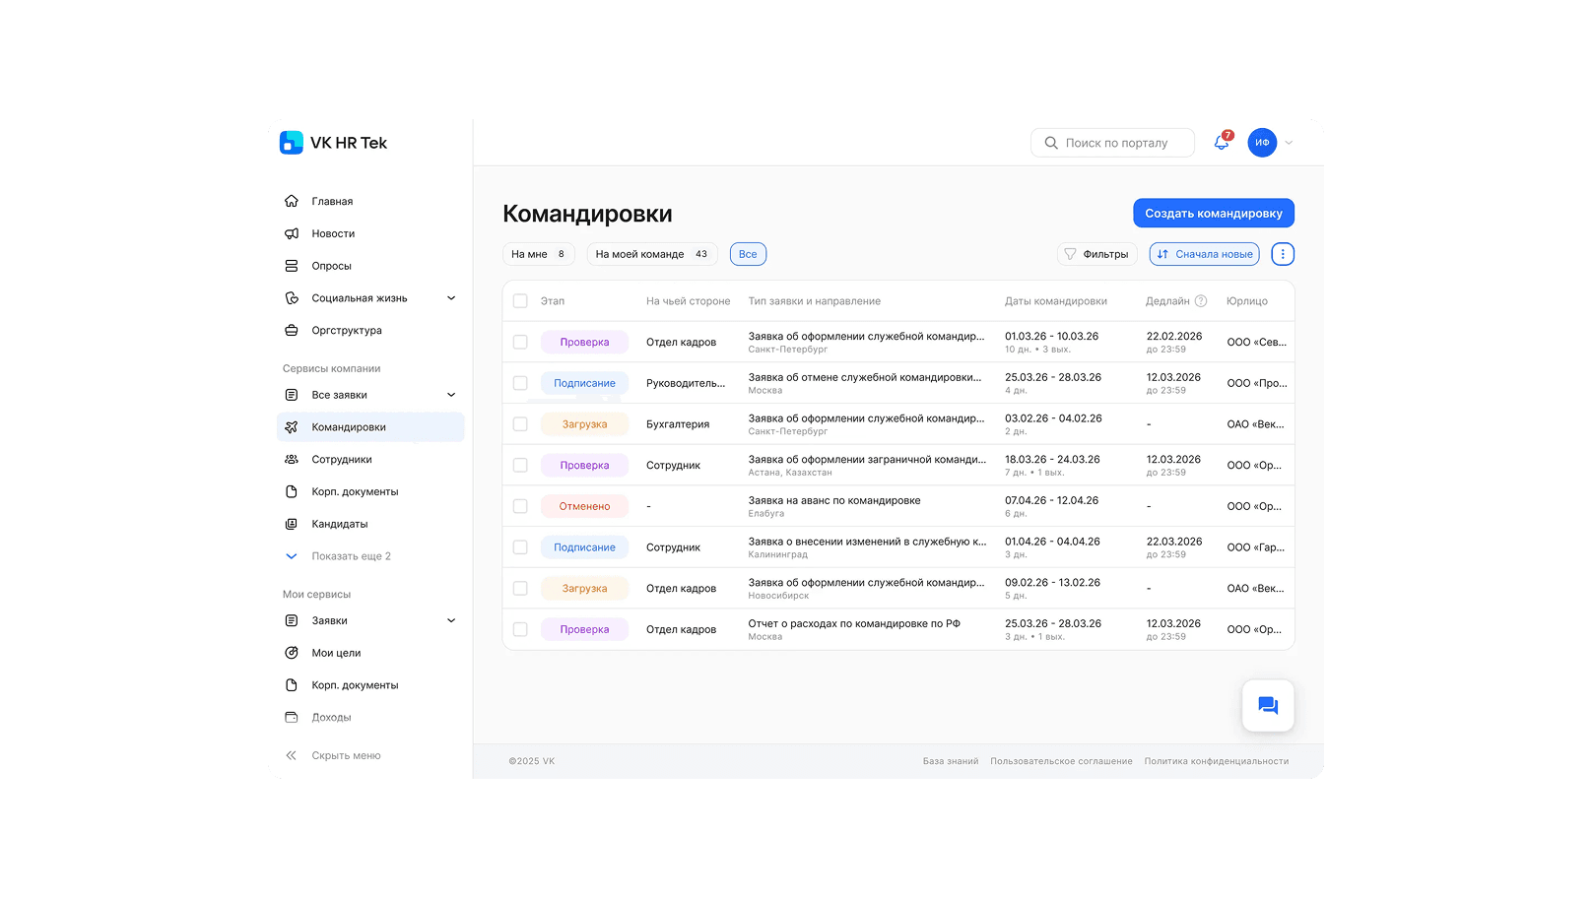This screenshot has height=897, width=1593.
Task: Collapse sidebar with Скрыть меню
Action: pyautogui.click(x=333, y=756)
